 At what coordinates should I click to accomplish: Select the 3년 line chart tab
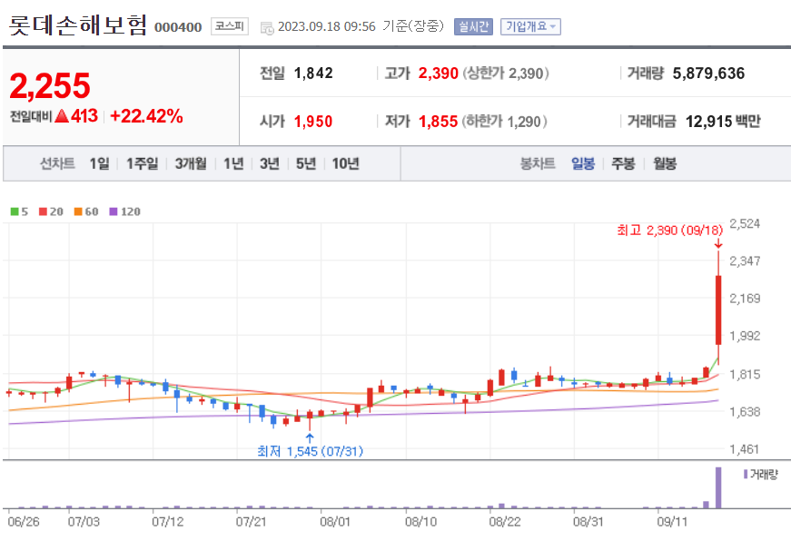tap(270, 163)
